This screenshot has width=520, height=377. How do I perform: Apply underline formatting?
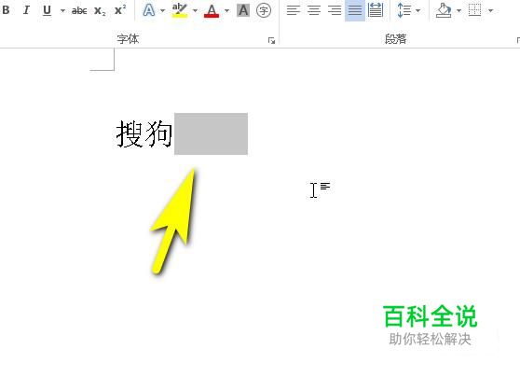[48, 10]
